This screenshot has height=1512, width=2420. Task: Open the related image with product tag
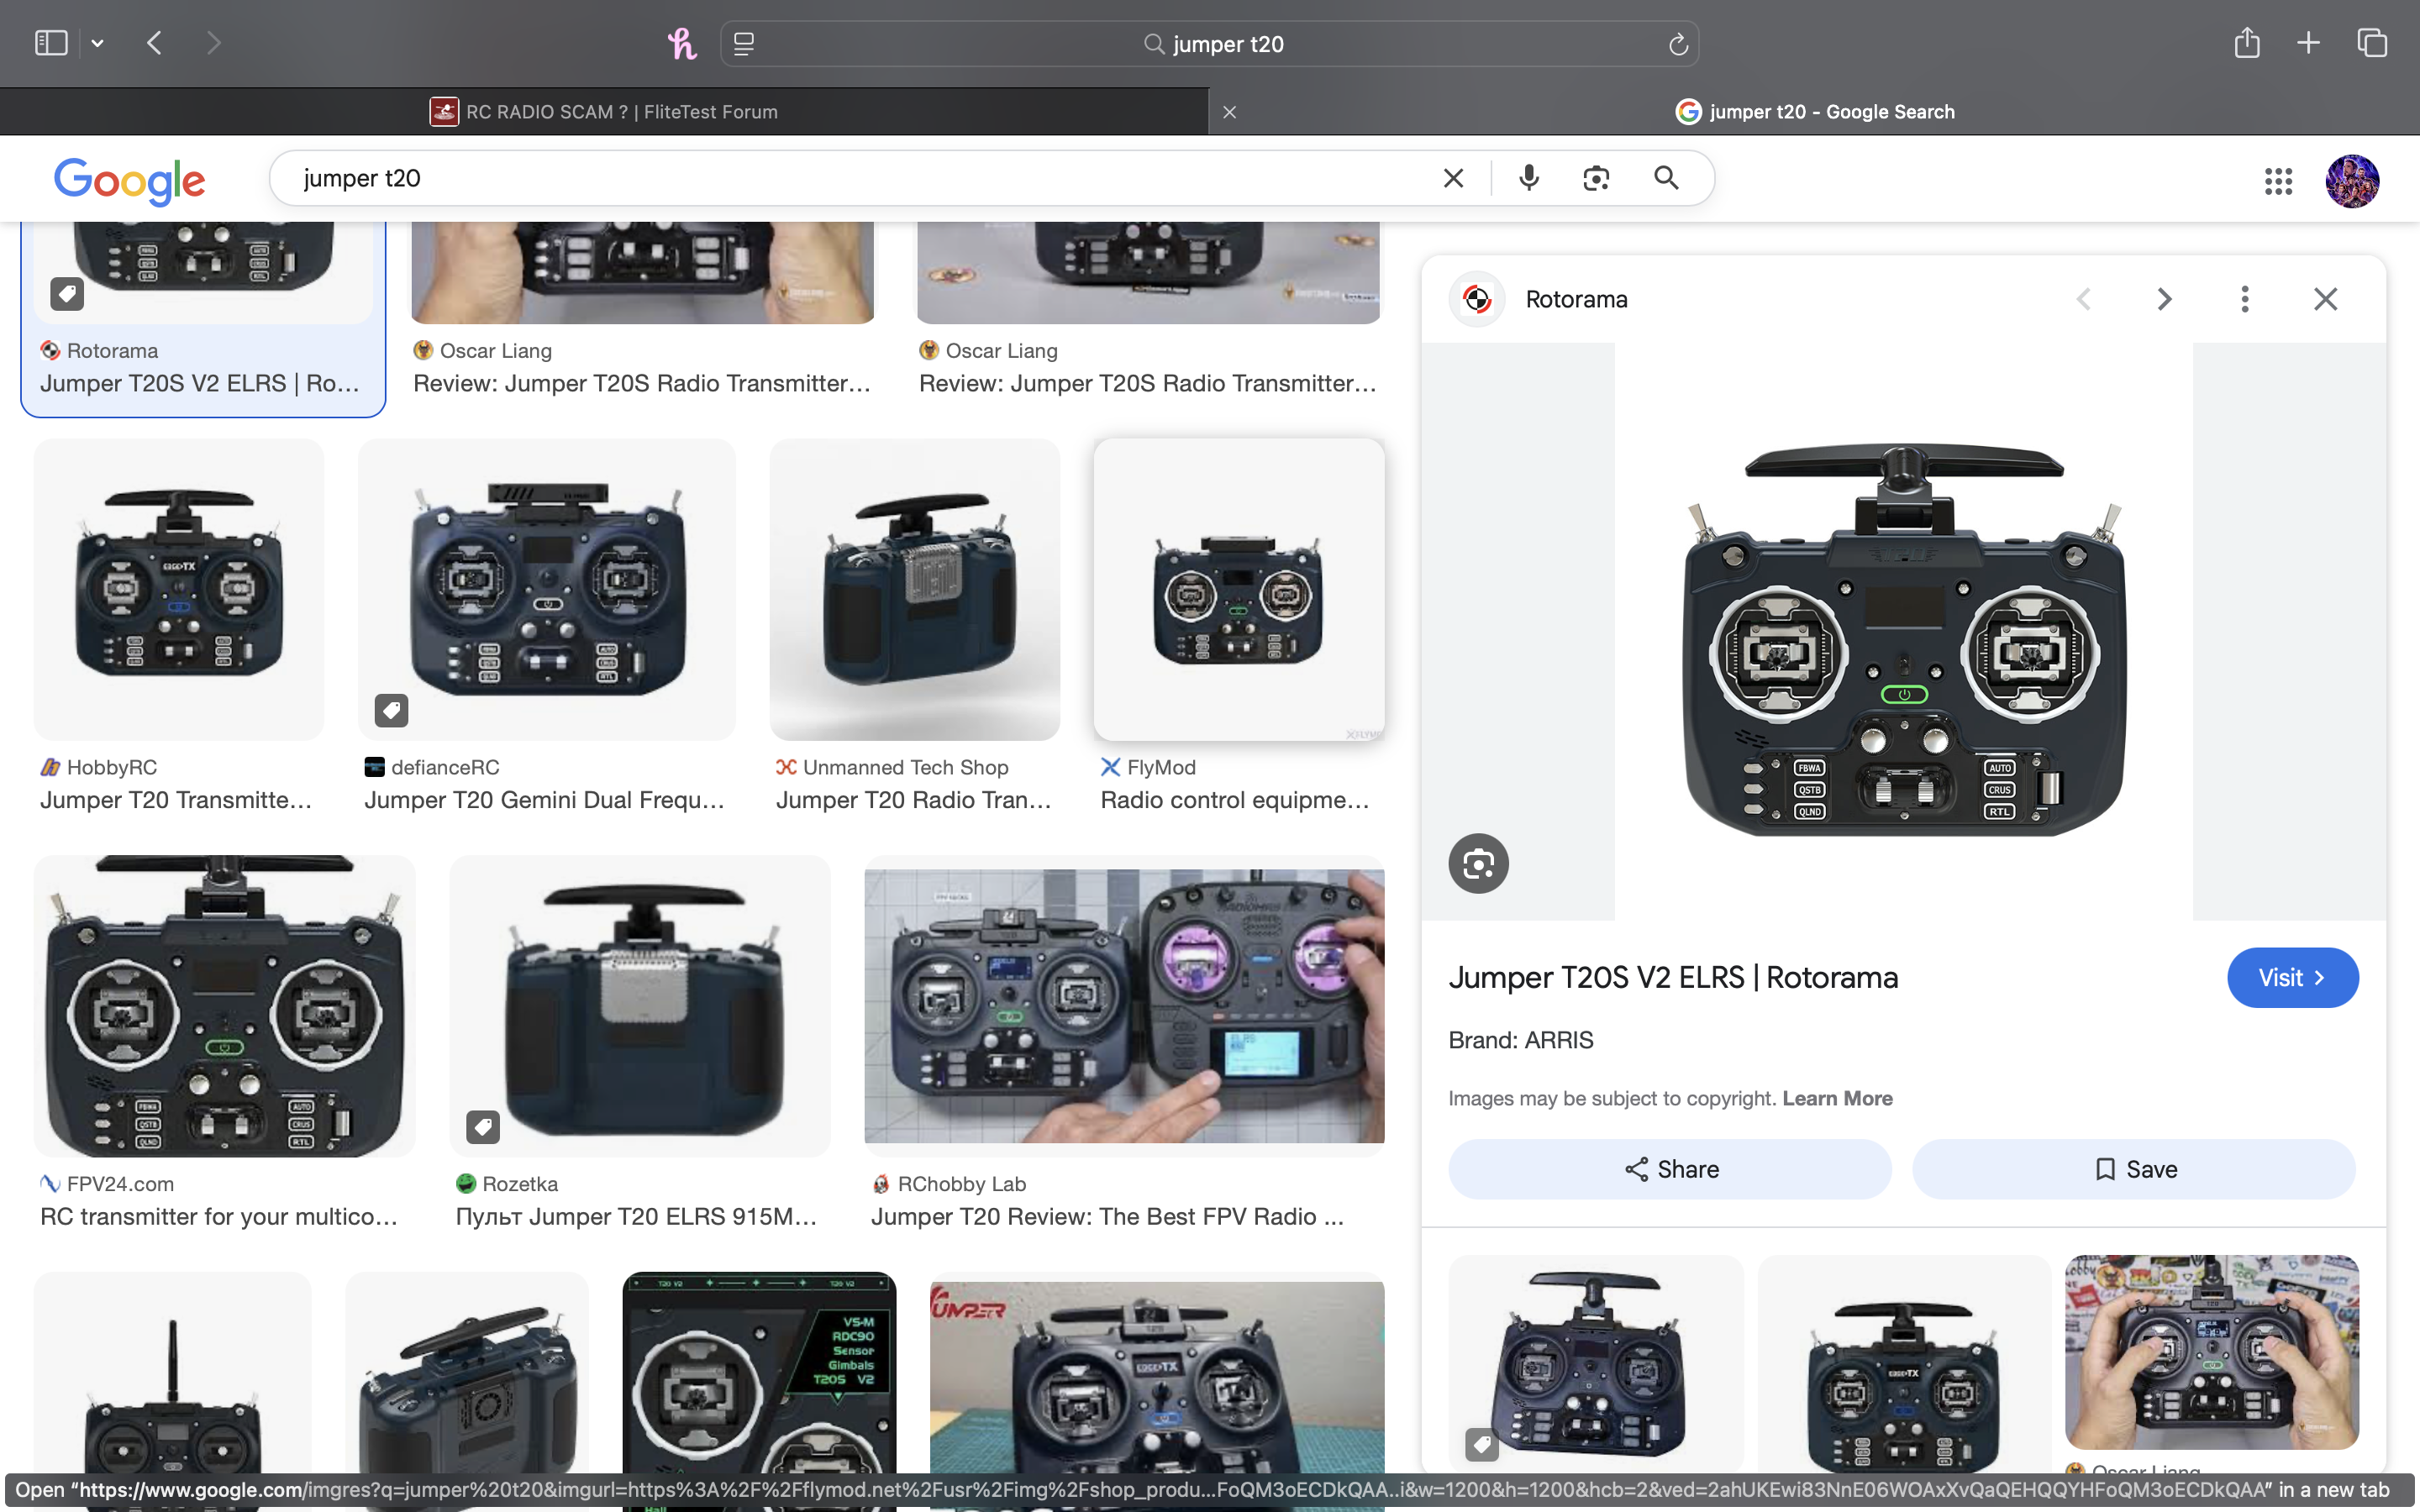(x=1595, y=1362)
